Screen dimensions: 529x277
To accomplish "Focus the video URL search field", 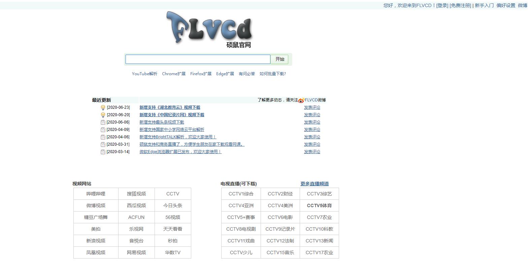I will [x=198, y=59].
